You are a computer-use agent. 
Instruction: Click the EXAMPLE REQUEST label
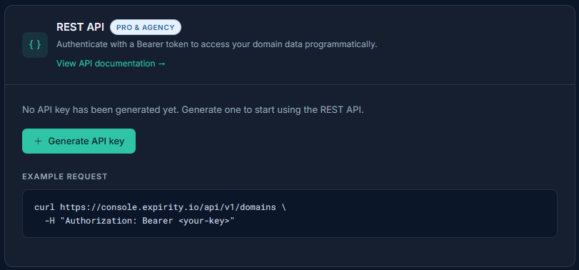[65, 176]
